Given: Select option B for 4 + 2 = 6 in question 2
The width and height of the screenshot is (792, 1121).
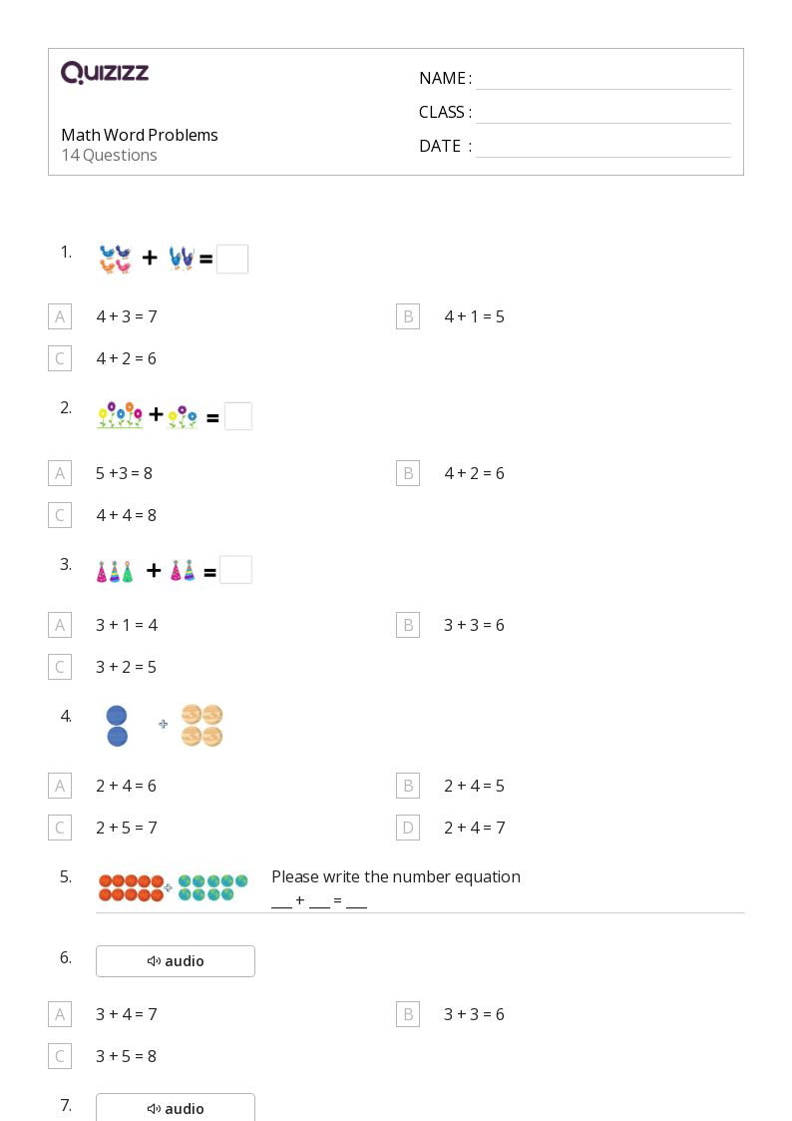Looking at the screenshot, I should click(x=408, y=473).
